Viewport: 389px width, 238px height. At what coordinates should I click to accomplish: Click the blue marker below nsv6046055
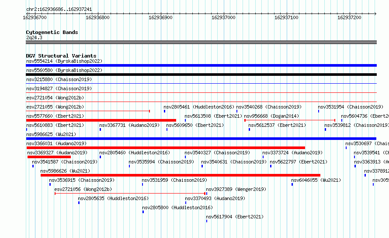click(x=292, y=184)
